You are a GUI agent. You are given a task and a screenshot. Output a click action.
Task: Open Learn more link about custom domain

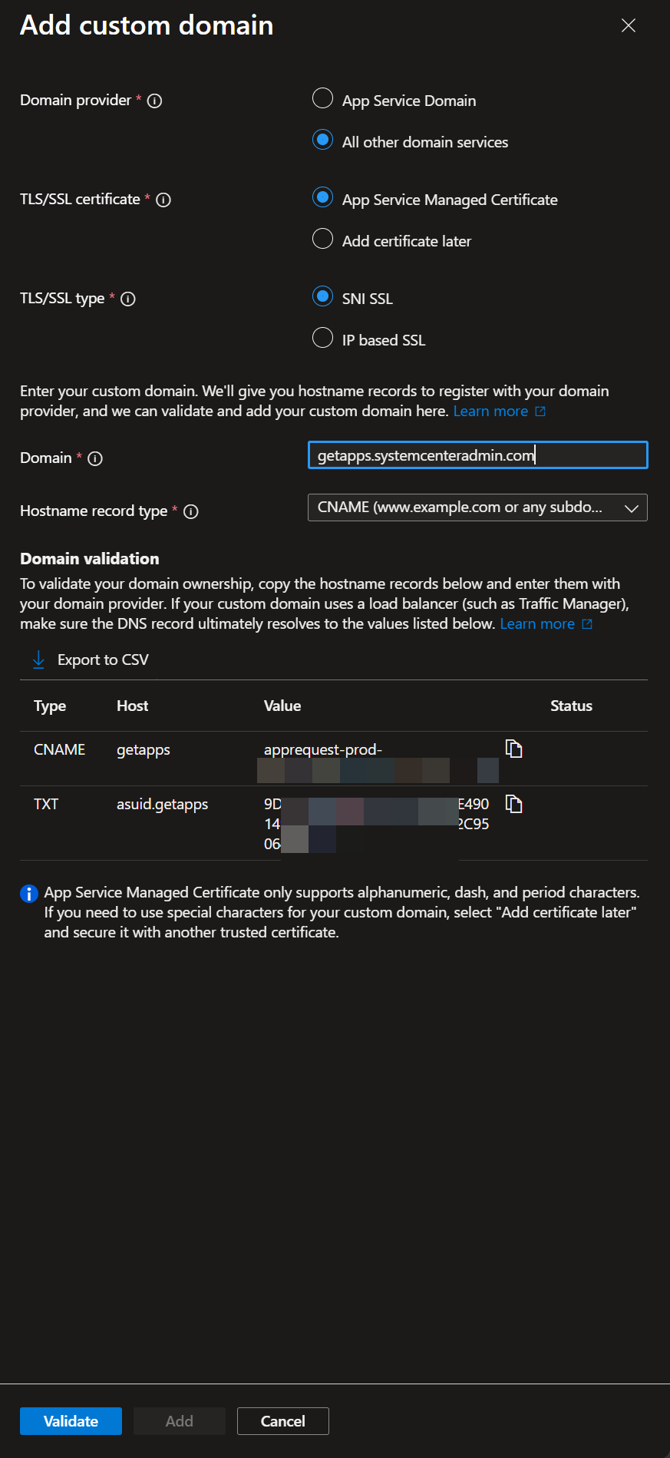coord(499,412)
